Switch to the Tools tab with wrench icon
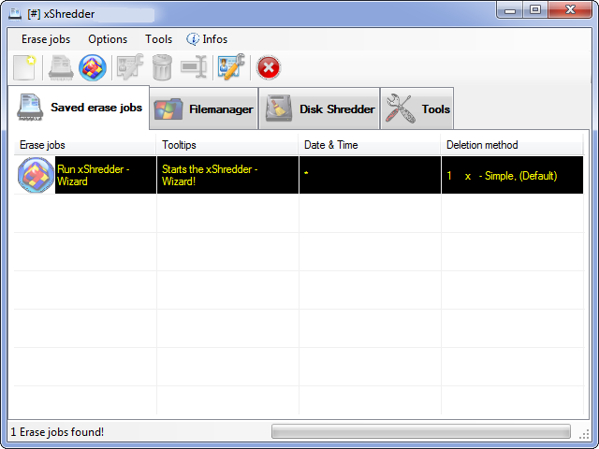 (x=417, y=109)
